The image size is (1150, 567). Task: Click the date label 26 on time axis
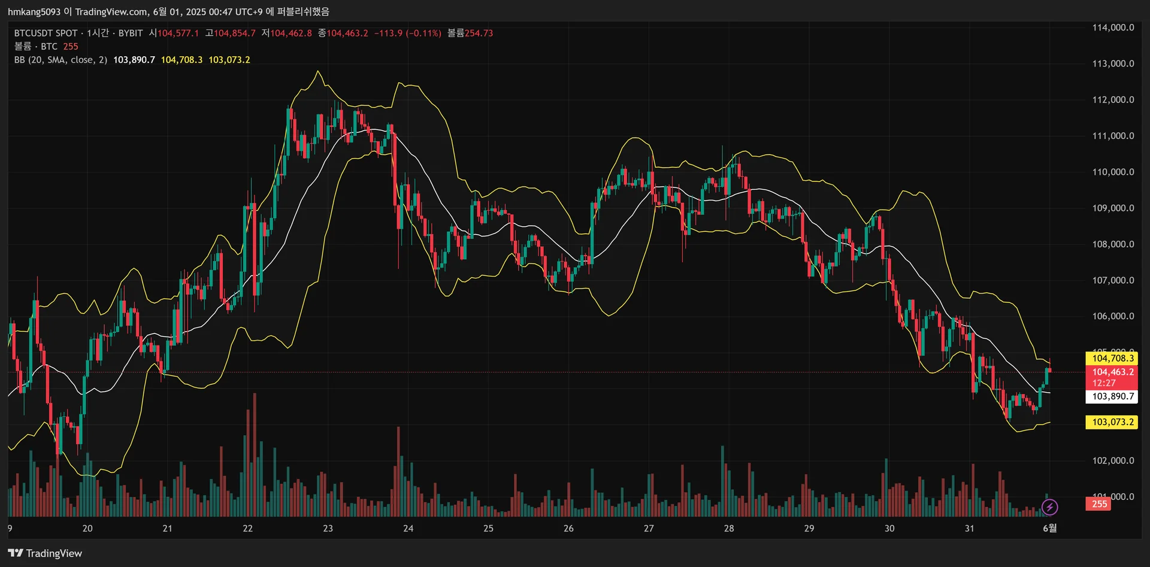click(568, 528)
